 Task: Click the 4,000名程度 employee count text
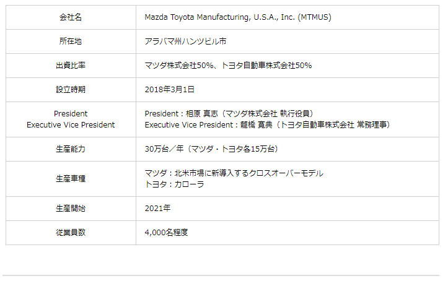(x=166, y=233)
